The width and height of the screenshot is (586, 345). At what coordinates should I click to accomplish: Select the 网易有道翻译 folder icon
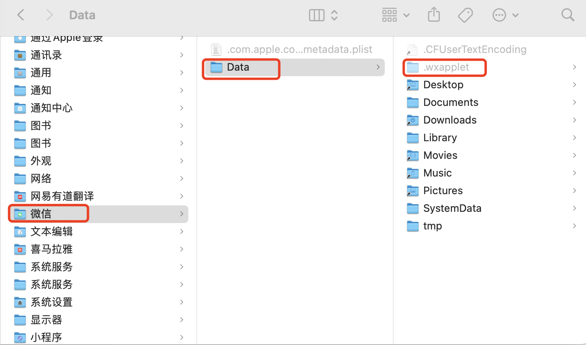[x=20, y=196]
